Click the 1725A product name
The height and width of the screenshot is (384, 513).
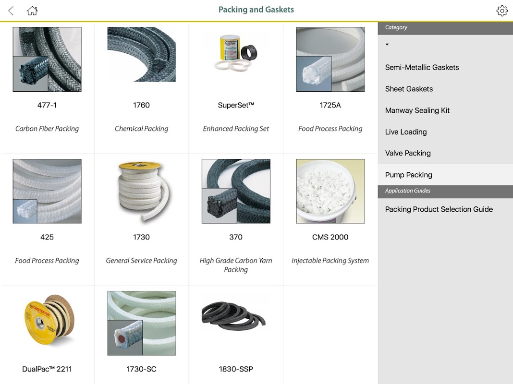pos(330,105)
